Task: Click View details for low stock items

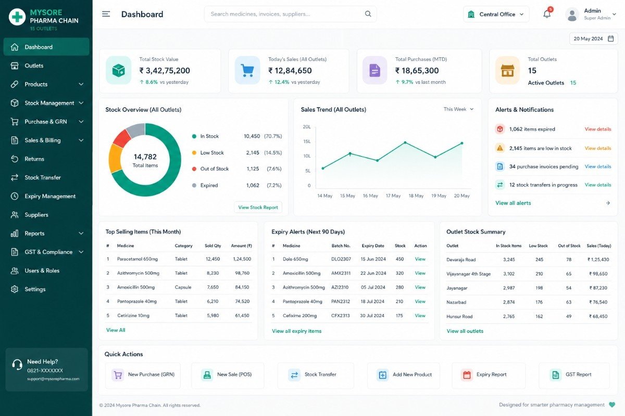Action: pos(598,148)
